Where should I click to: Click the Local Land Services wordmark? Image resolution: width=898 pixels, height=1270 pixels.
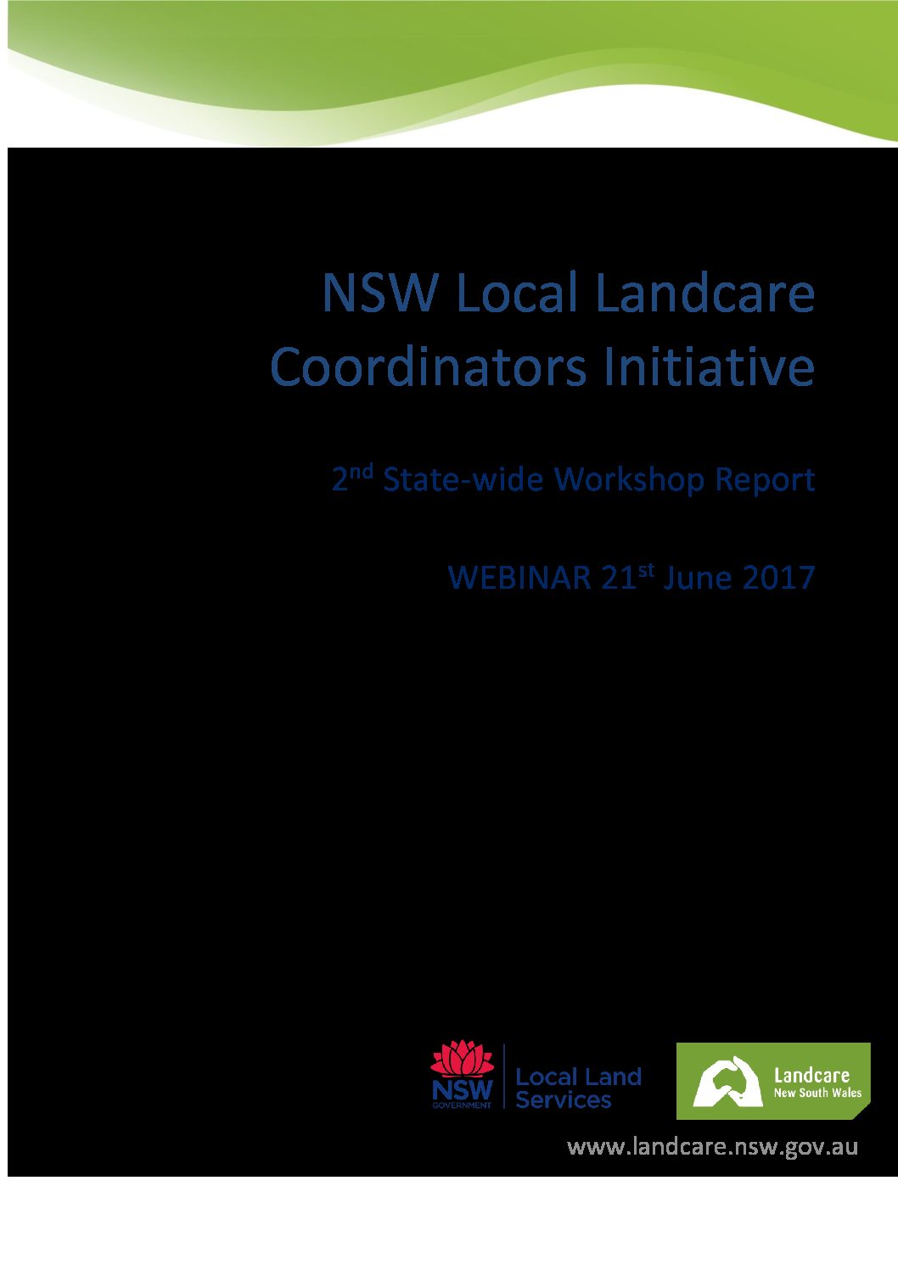pos(578,1088)
